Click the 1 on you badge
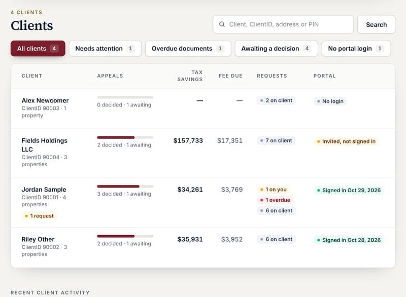Viewport: 406px width, 297px height. [x=274, y=190]
